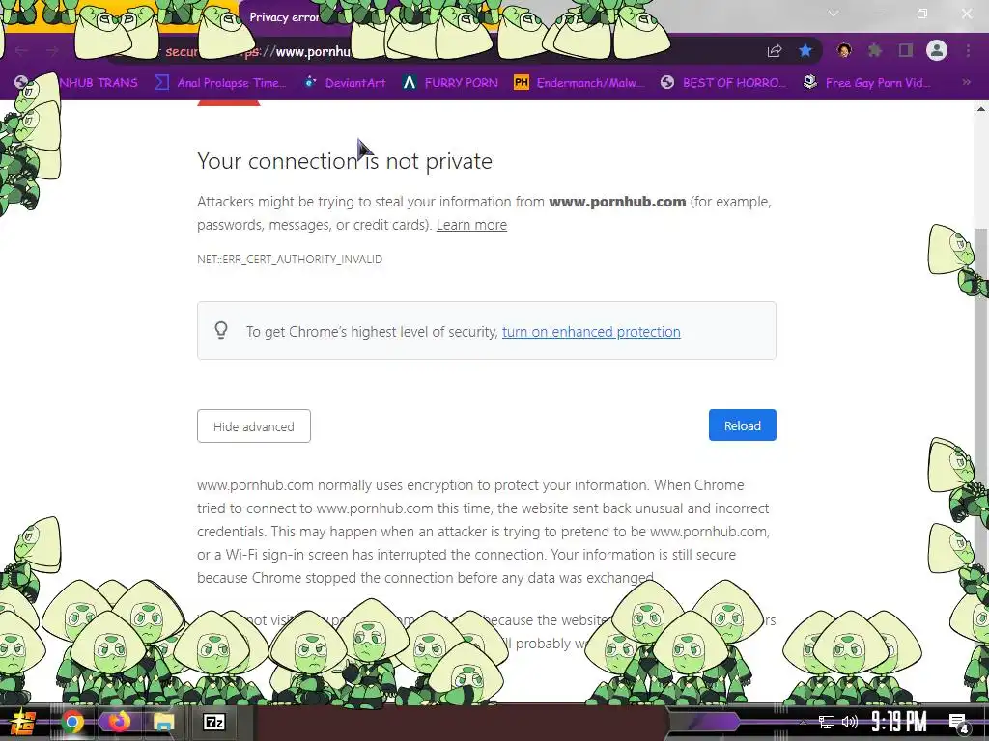Click the user profile avatar icon
989x741 pixels.
click(x=937, y=50)
